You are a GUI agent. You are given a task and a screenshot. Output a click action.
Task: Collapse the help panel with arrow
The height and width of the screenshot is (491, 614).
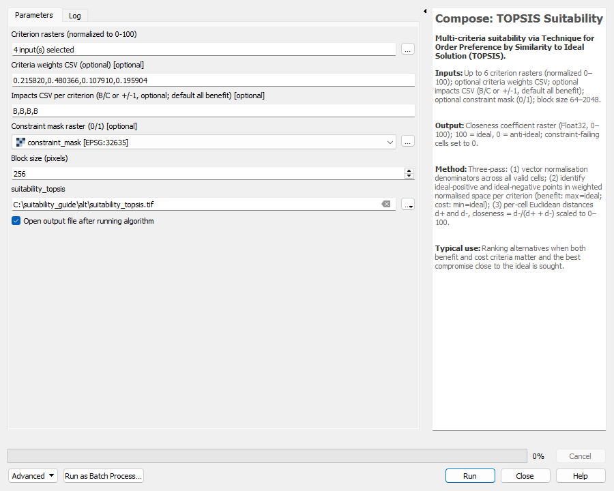(x=425, y=11)
